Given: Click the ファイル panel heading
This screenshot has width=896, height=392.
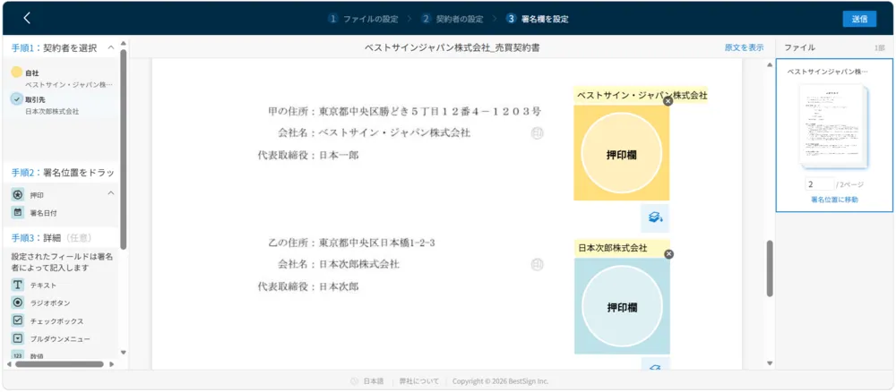Looking at the screenshot, I should (799, 48).
